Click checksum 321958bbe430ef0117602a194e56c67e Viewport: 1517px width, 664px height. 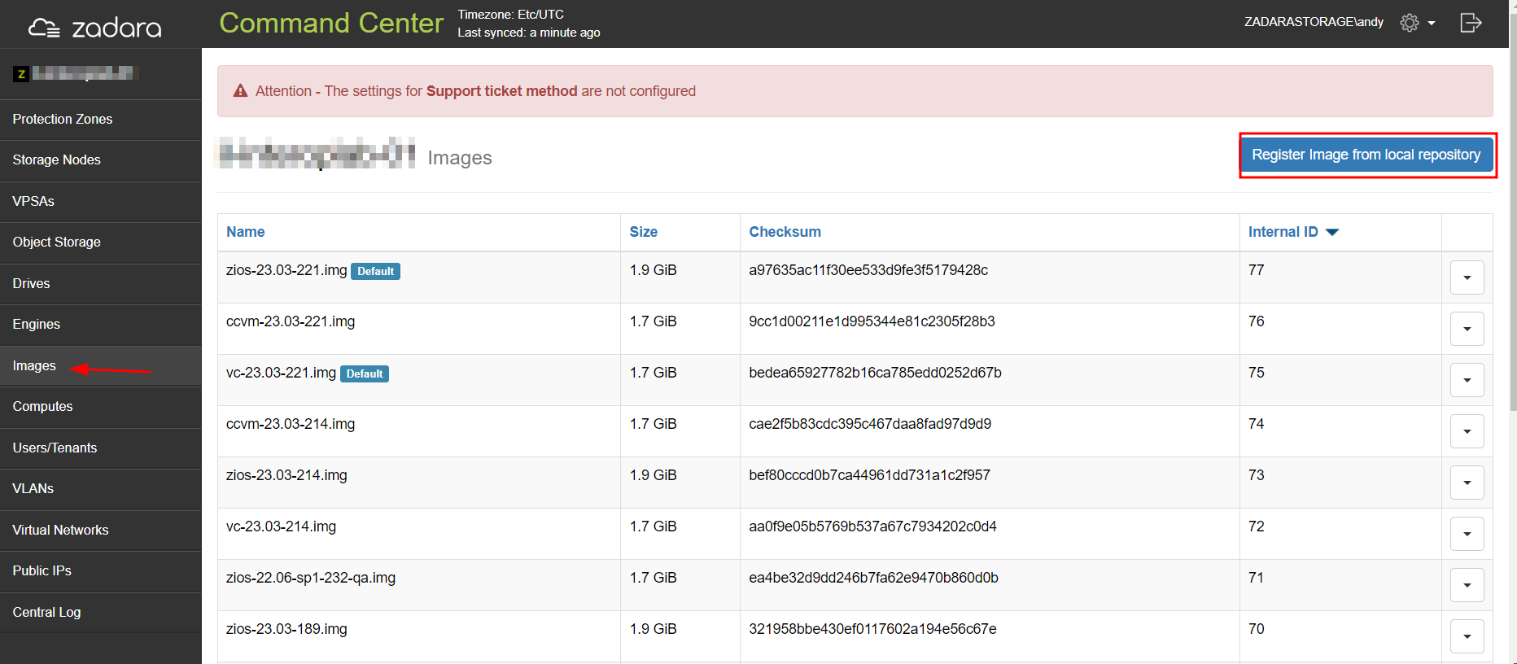pos(872,629)
